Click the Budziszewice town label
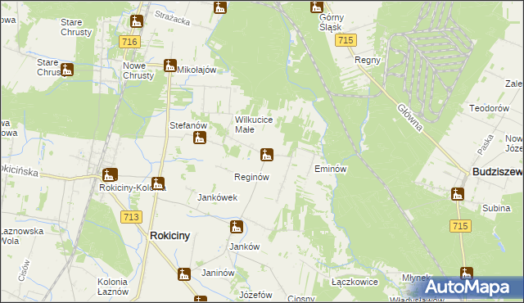This screenshot has width=524, height=303. pos(497,172)
